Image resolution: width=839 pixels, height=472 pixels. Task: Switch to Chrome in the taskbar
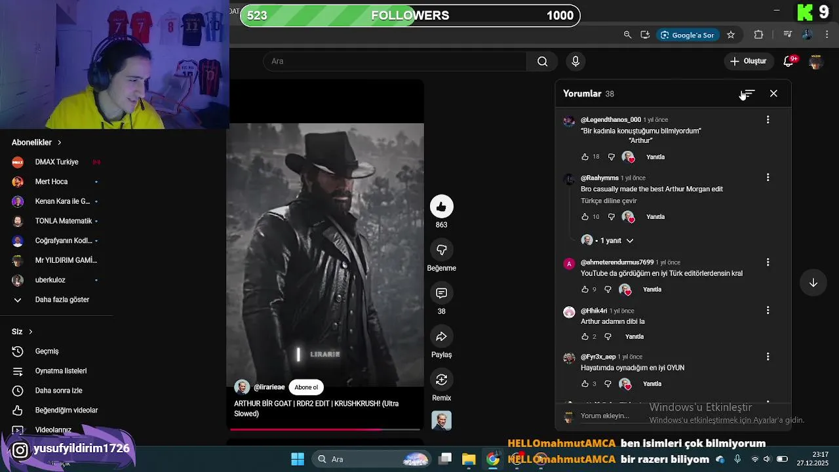click(x=492, y=459)
